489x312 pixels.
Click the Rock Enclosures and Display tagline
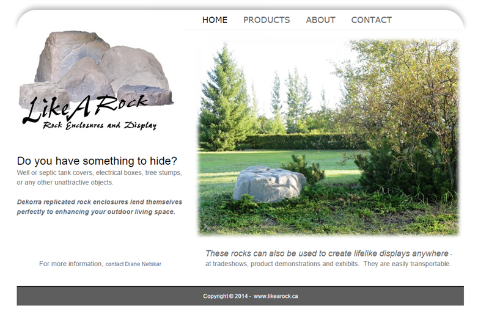click(100, 125)
